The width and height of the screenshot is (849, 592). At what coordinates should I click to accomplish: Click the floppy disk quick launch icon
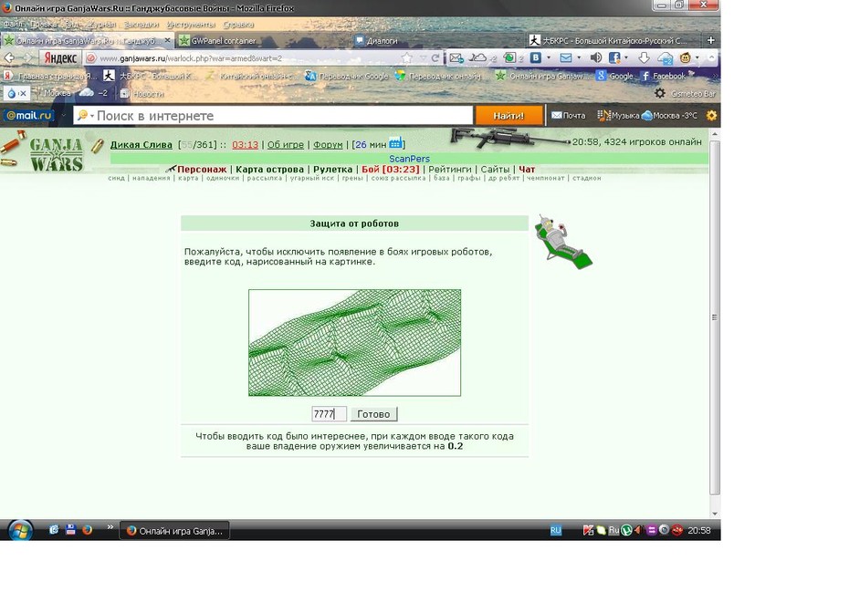click(70, 530)
